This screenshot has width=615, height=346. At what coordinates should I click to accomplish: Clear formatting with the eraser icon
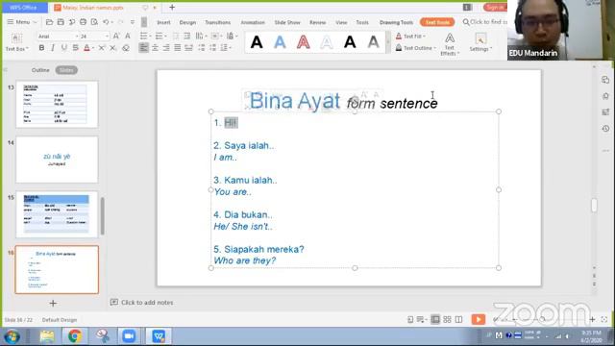[x=126, y=48]
